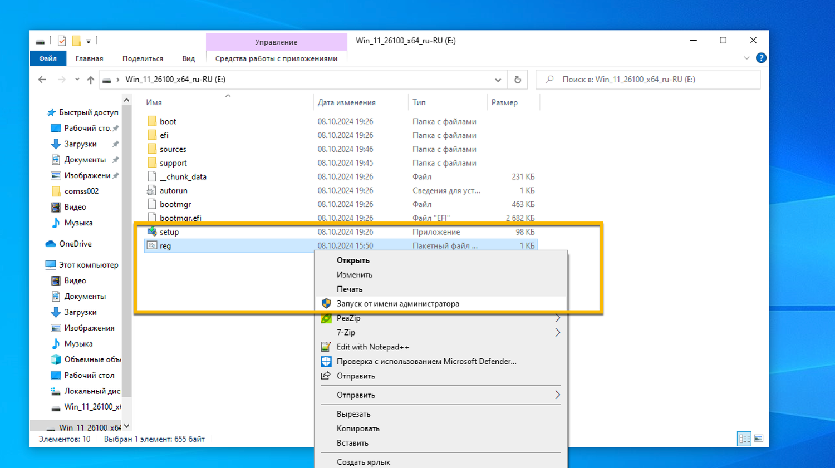The image size is (835, 468).
Task: Click the sidebar scrollbar down arrow
Action: [x=127, y=426]
